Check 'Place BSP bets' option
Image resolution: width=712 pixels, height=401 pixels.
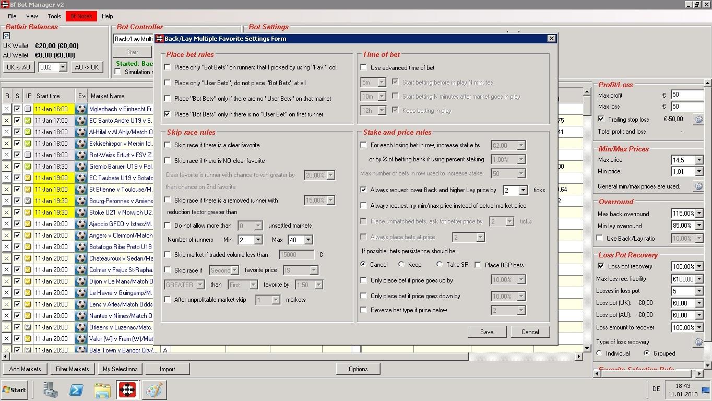tap(478, 265)
